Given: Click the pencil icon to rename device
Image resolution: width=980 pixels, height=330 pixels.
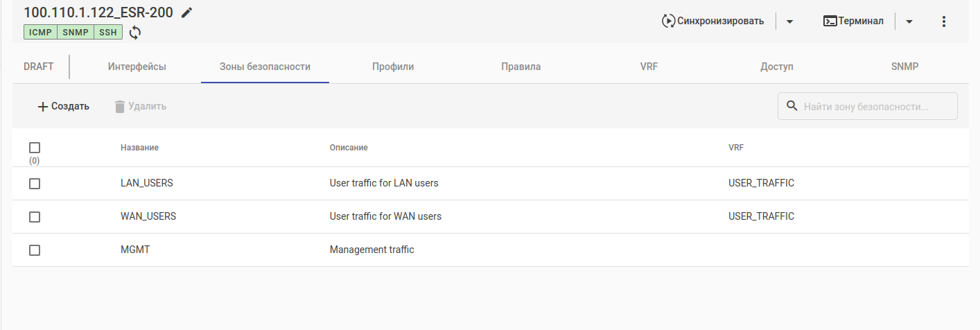Looking at the screenshot, I should coord(186,12).
